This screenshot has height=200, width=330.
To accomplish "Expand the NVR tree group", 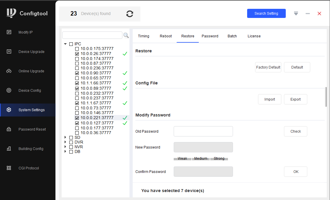I will tap(65, 147).
